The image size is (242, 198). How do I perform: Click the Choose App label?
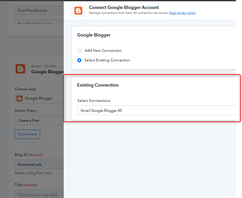point(25,89)
